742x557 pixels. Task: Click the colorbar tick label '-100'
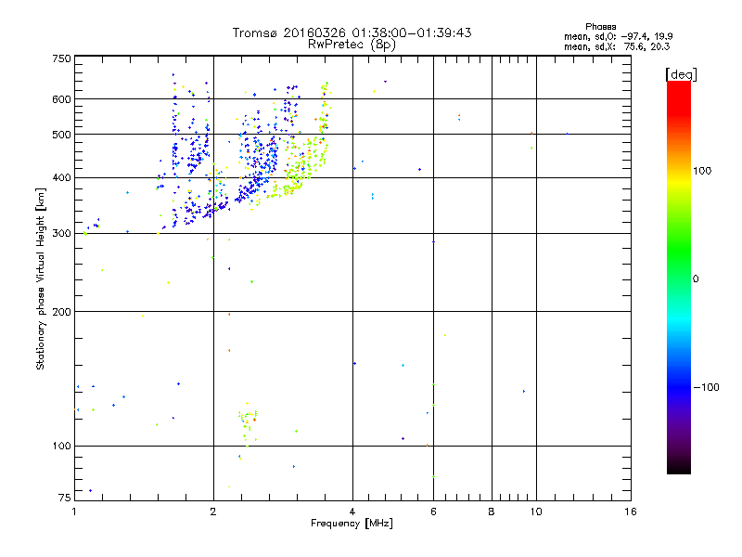pyautogui.click(x=706, y=387)
